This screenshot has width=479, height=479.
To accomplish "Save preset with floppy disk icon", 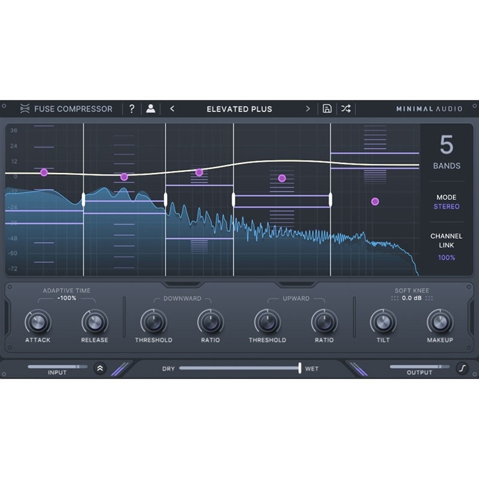I will [x=327, y=108].
